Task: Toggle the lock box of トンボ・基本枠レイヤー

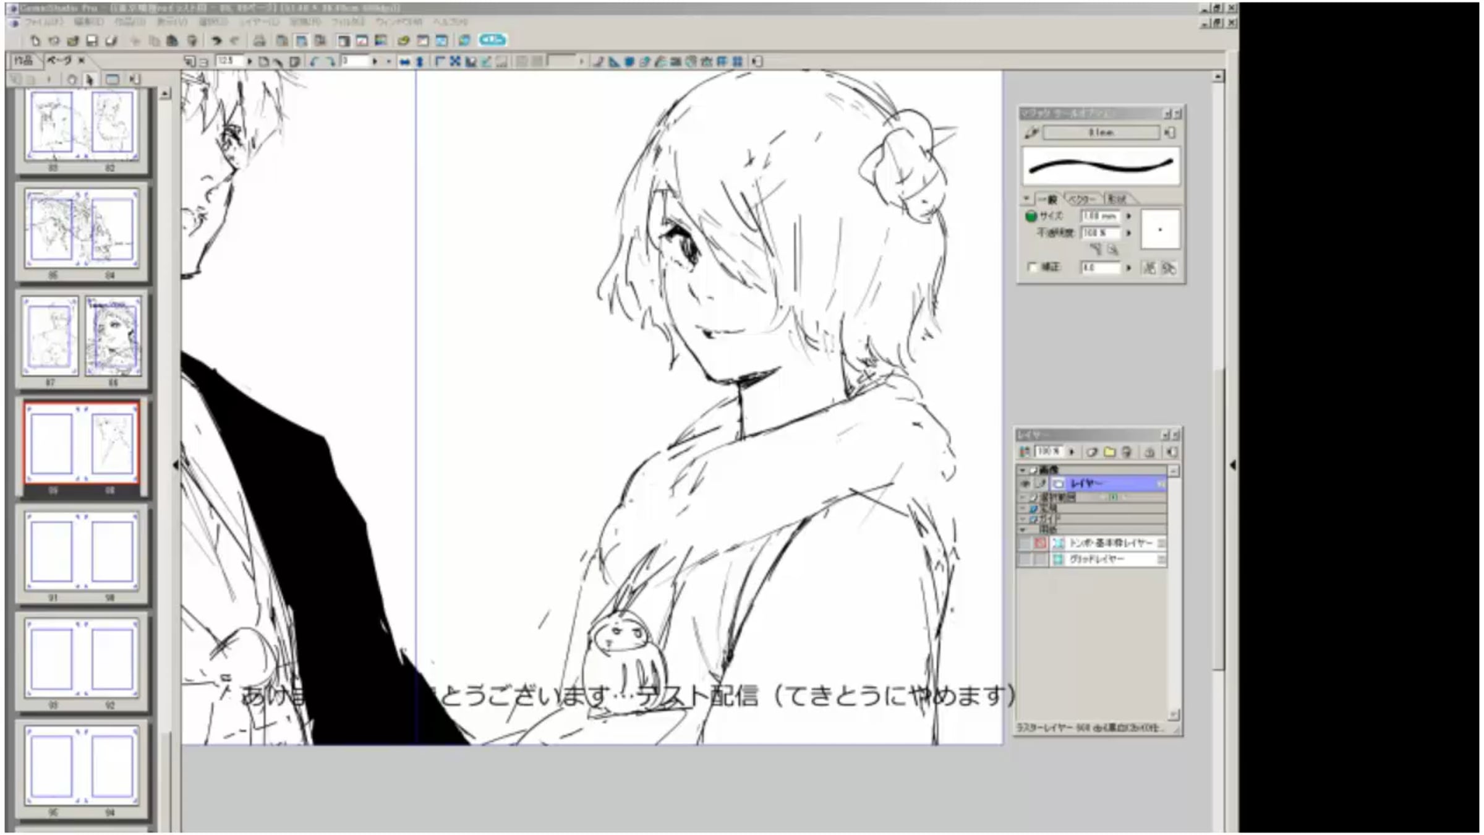Action: (1040, 543)
